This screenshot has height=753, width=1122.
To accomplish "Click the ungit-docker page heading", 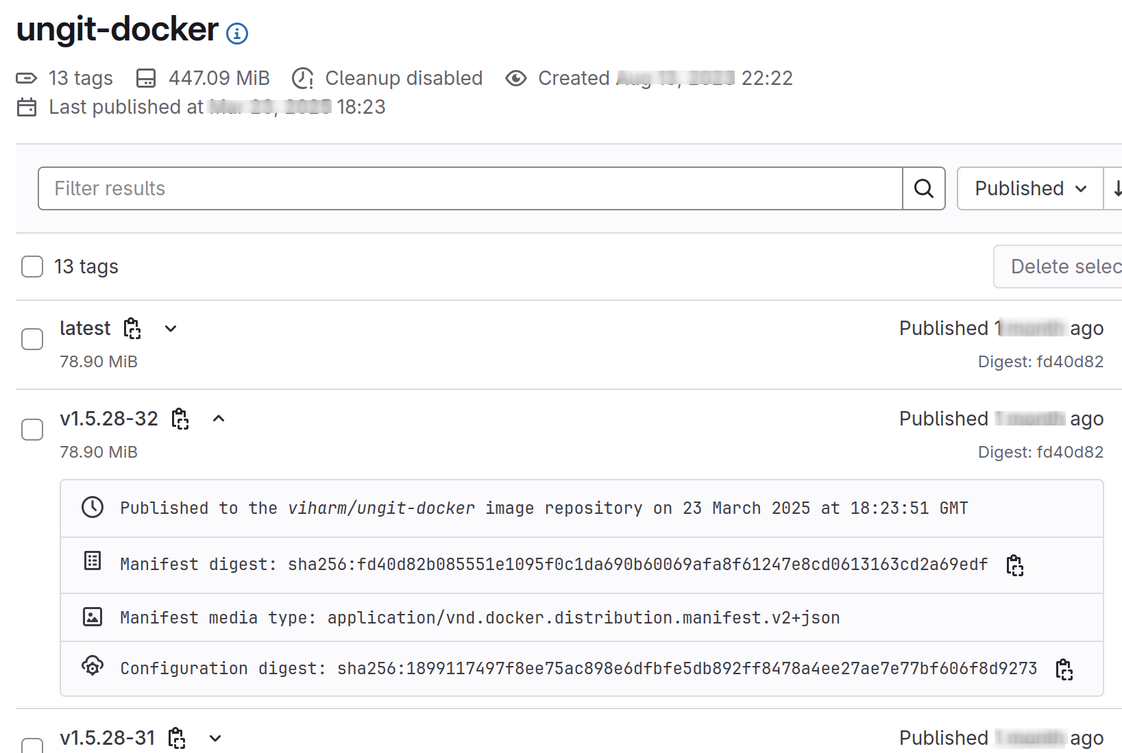I will (117, 29).
